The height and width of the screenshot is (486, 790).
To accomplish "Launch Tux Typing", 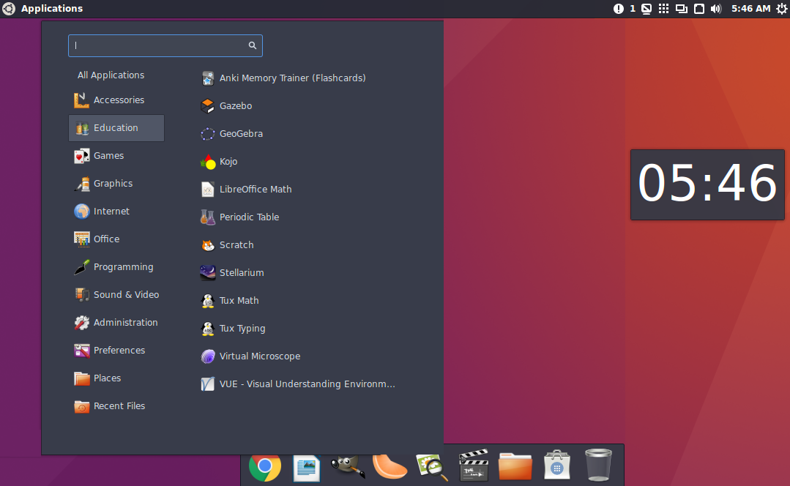I will tap(233, 329).
